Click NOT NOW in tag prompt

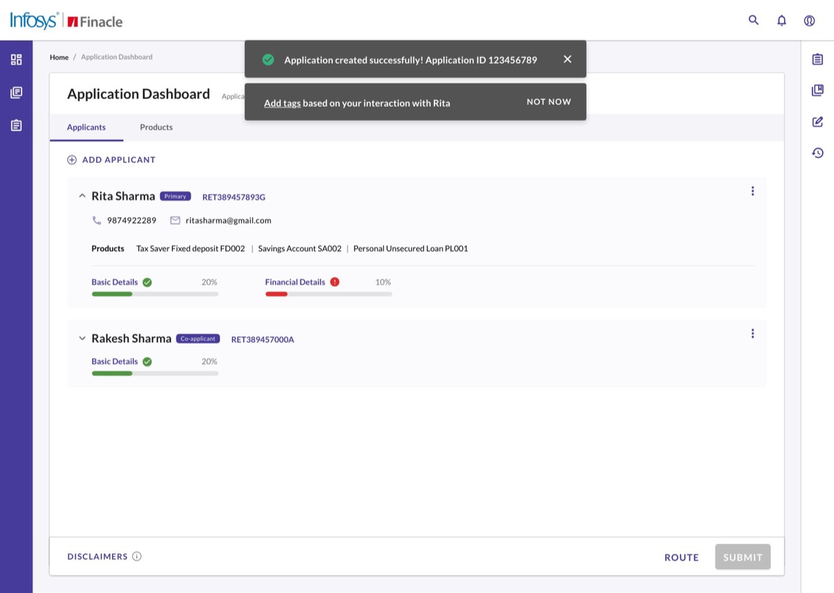[549, 101]
